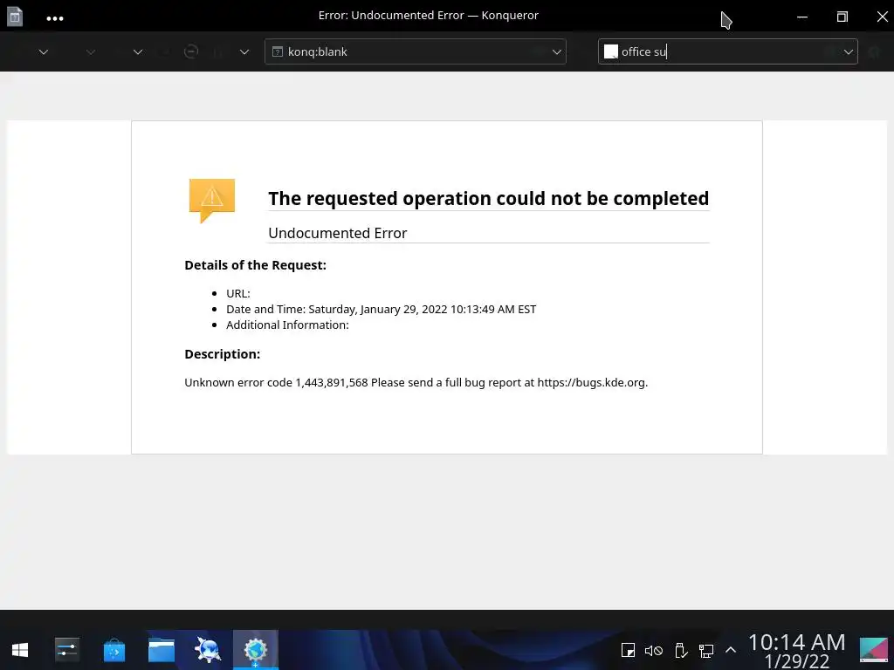
Task: Open the three-dots window options menu
Action: pyautogui.click(x=55, y=18)
